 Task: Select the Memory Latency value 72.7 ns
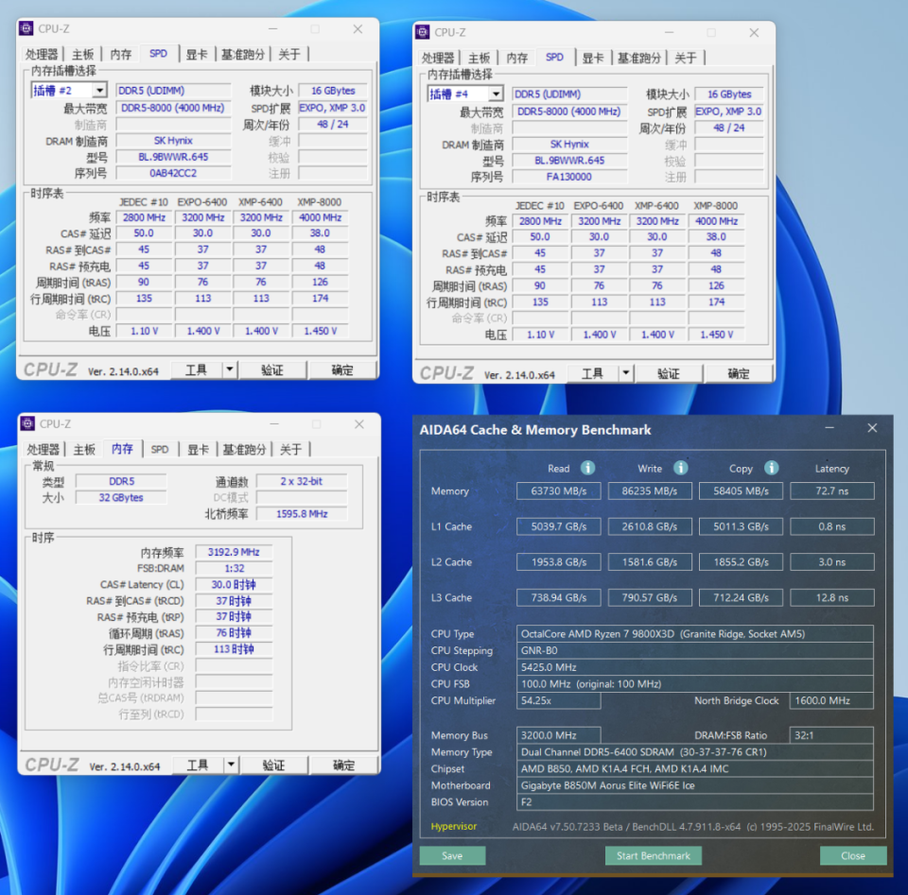pyautogui.click(x=832, y=491)
